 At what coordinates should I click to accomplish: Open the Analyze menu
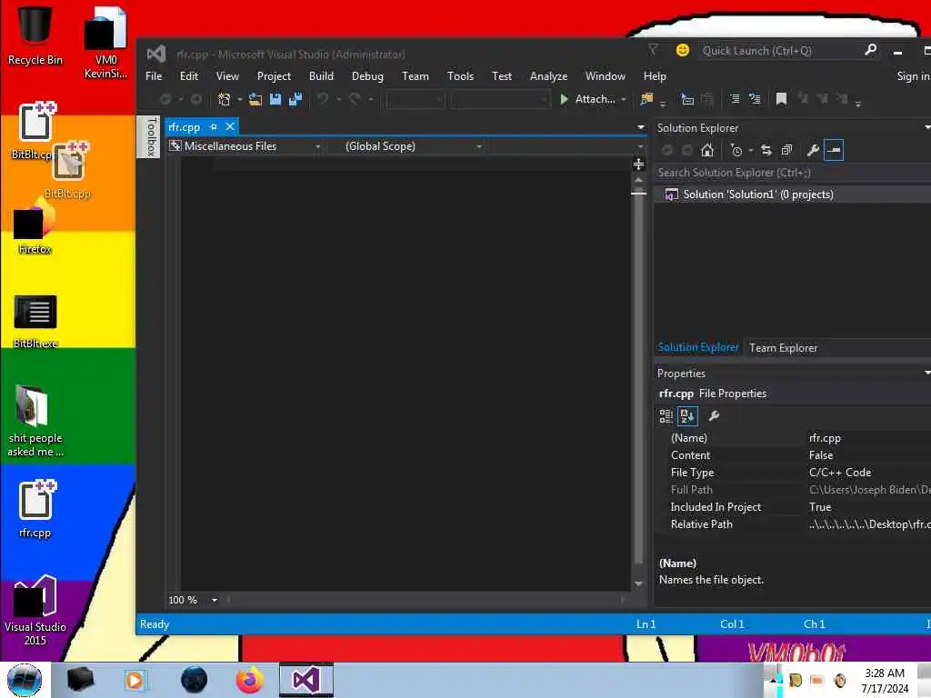[548, 76]
